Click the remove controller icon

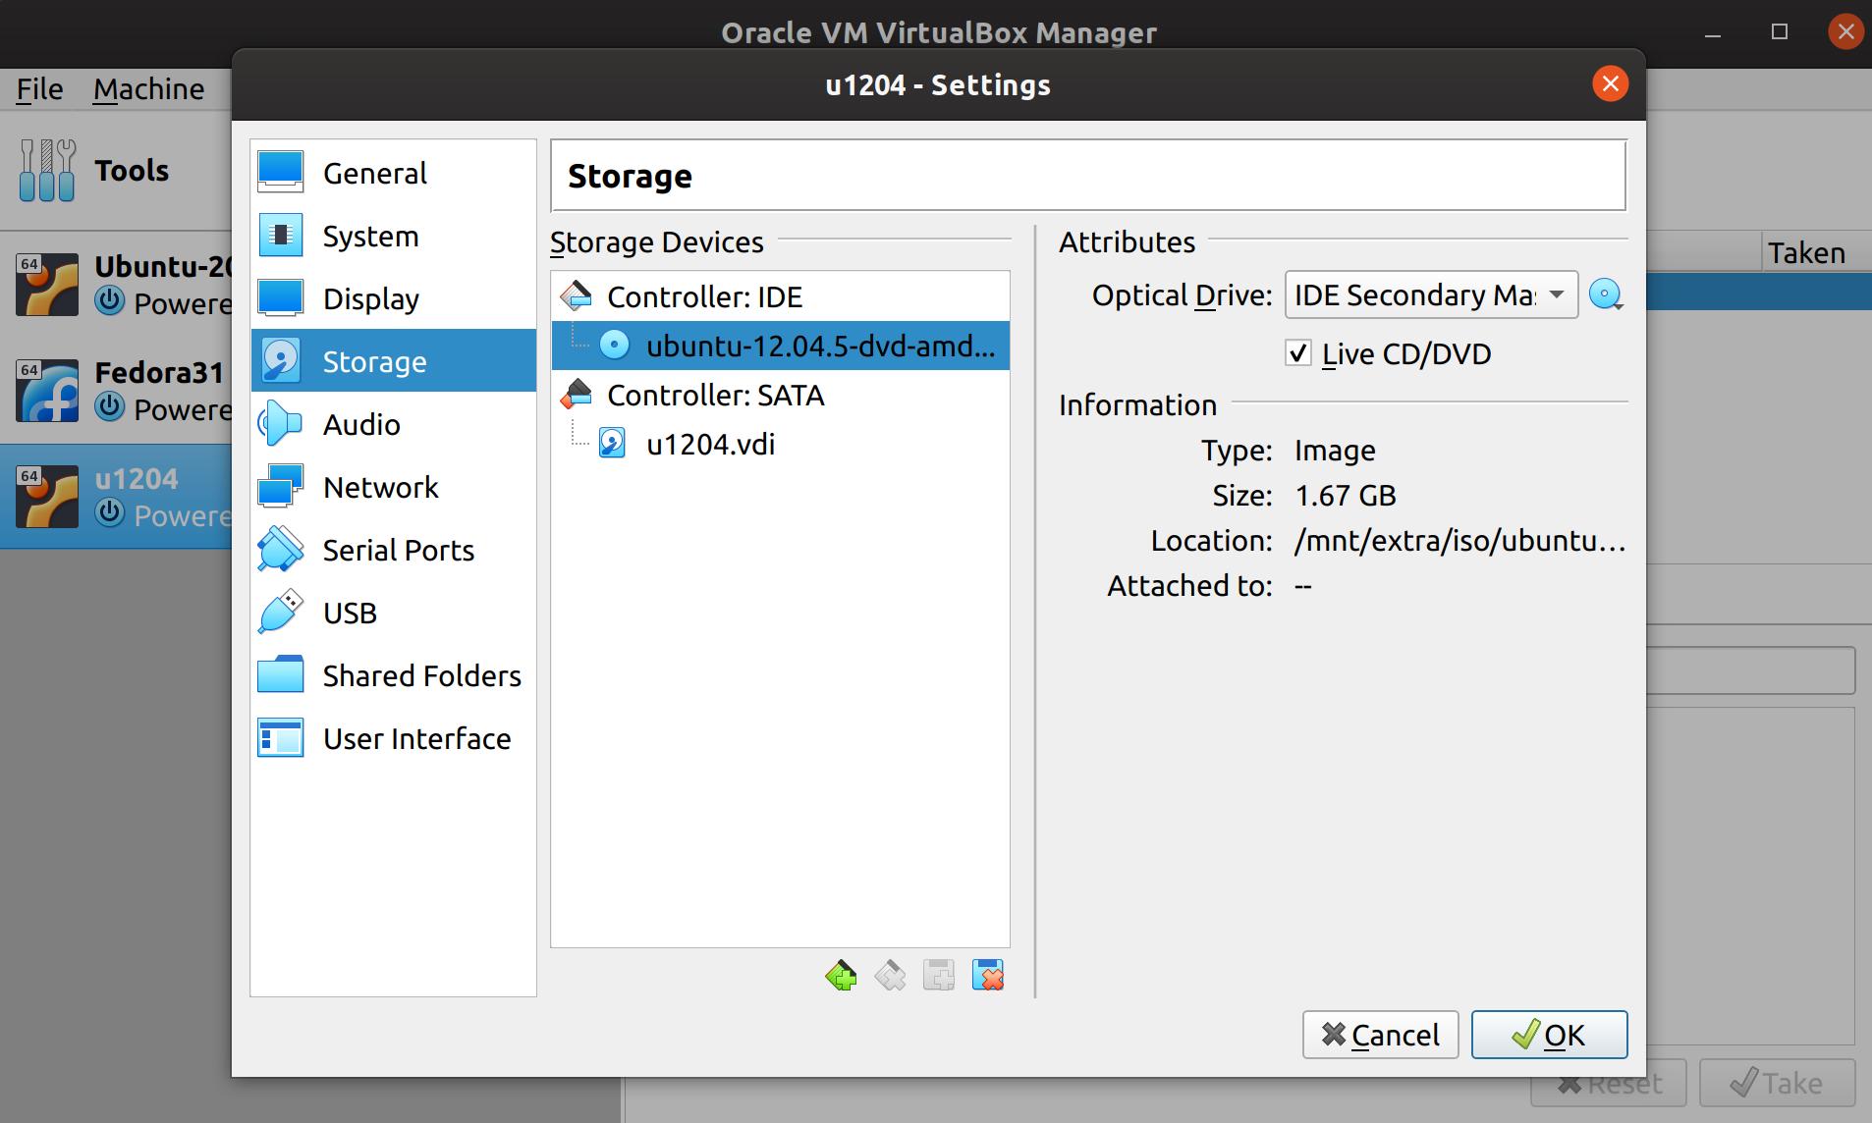(890, 975)
